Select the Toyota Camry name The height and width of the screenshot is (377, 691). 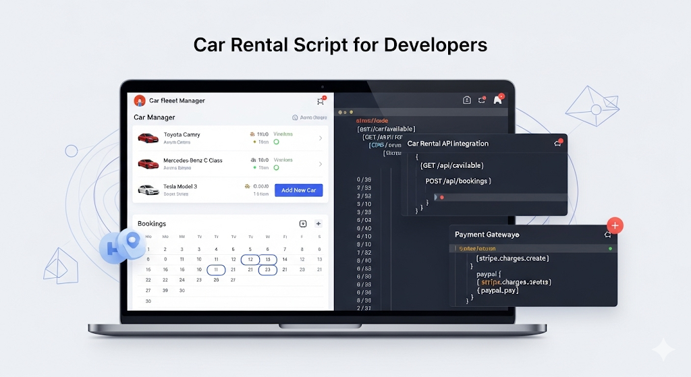[182, 135]
